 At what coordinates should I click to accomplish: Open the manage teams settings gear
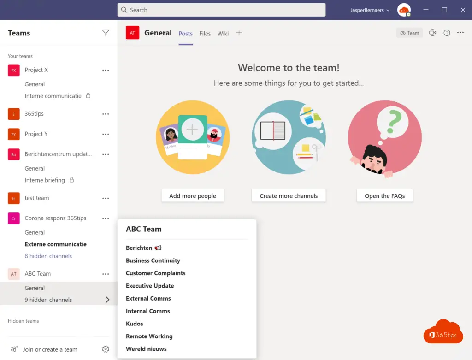click(106, 349)
